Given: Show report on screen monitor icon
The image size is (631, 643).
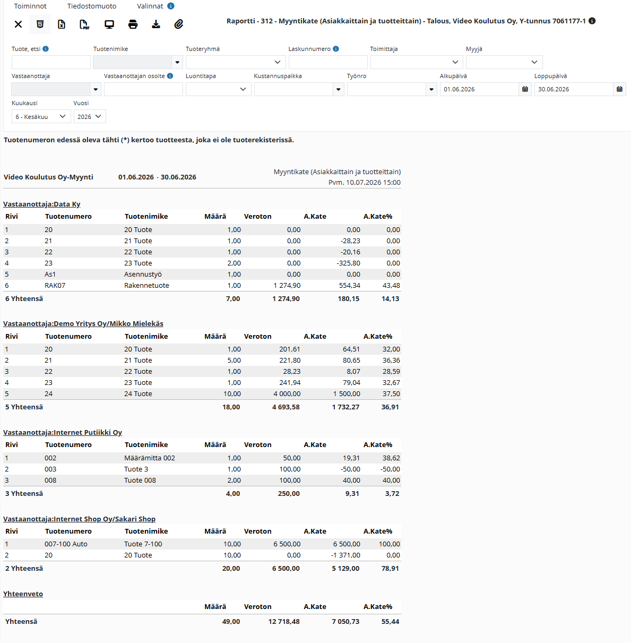Looking at the screenshot, I should [109, 24].
